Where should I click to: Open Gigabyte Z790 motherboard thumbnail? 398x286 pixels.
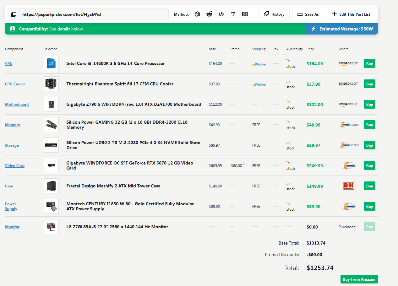click(51, 104)
